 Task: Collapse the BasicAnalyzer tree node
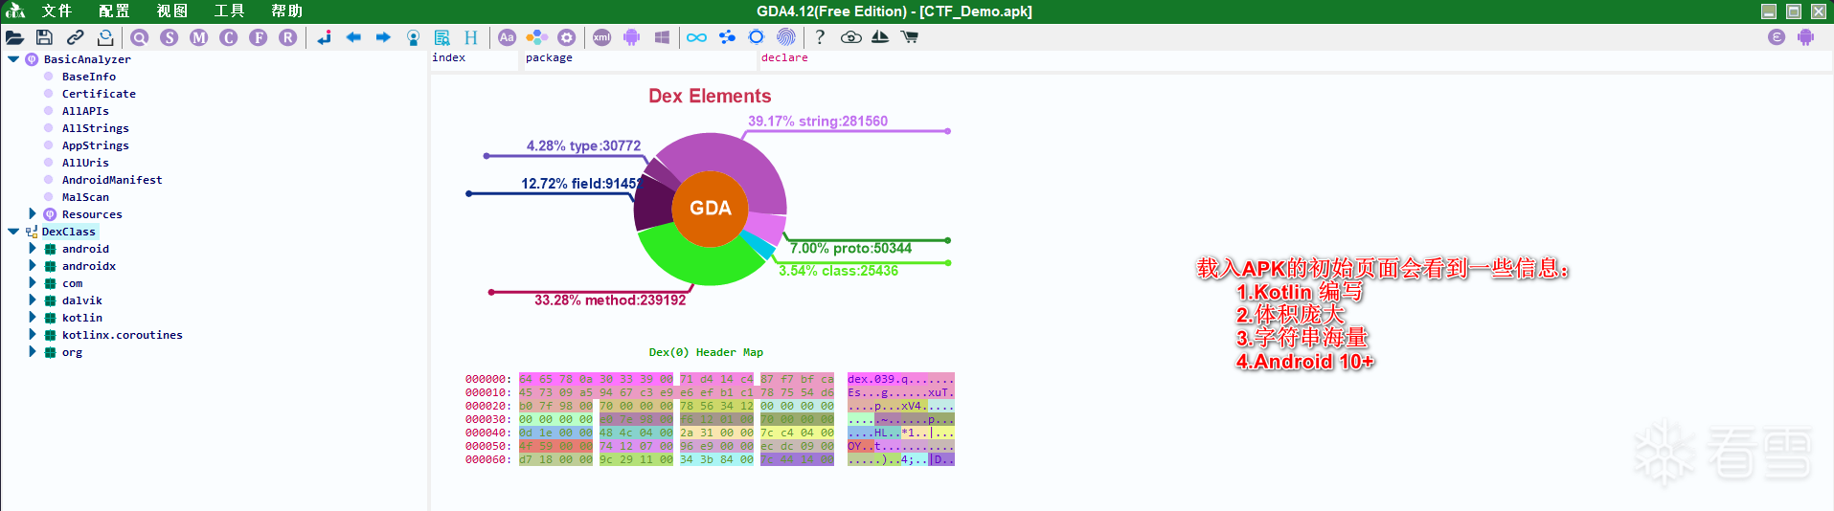coord(13,59)
